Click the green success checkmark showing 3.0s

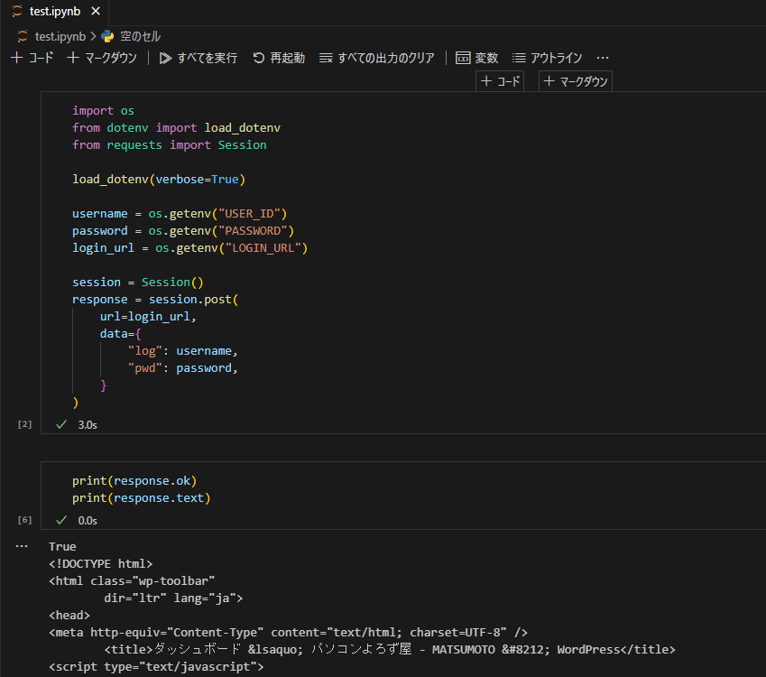tap(60, 424)
